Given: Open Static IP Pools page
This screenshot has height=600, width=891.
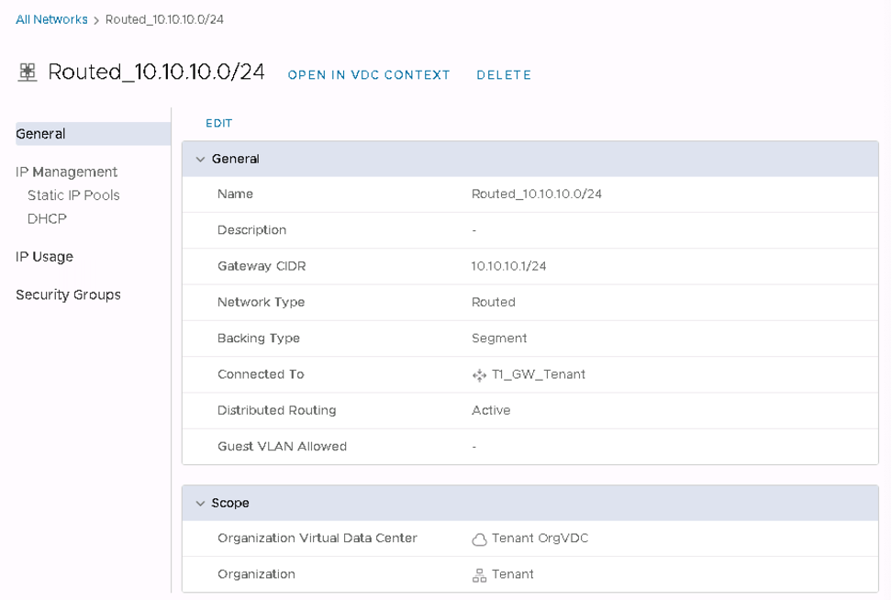Looking at the screenshot, I should pyautogui.click(x=73, y=195).
